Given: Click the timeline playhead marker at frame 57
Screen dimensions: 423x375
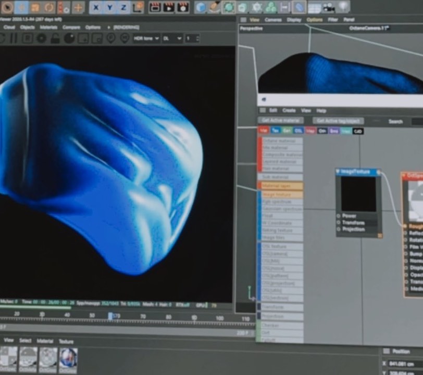Looking at the screenshot, I should click(x=110, y=316).
